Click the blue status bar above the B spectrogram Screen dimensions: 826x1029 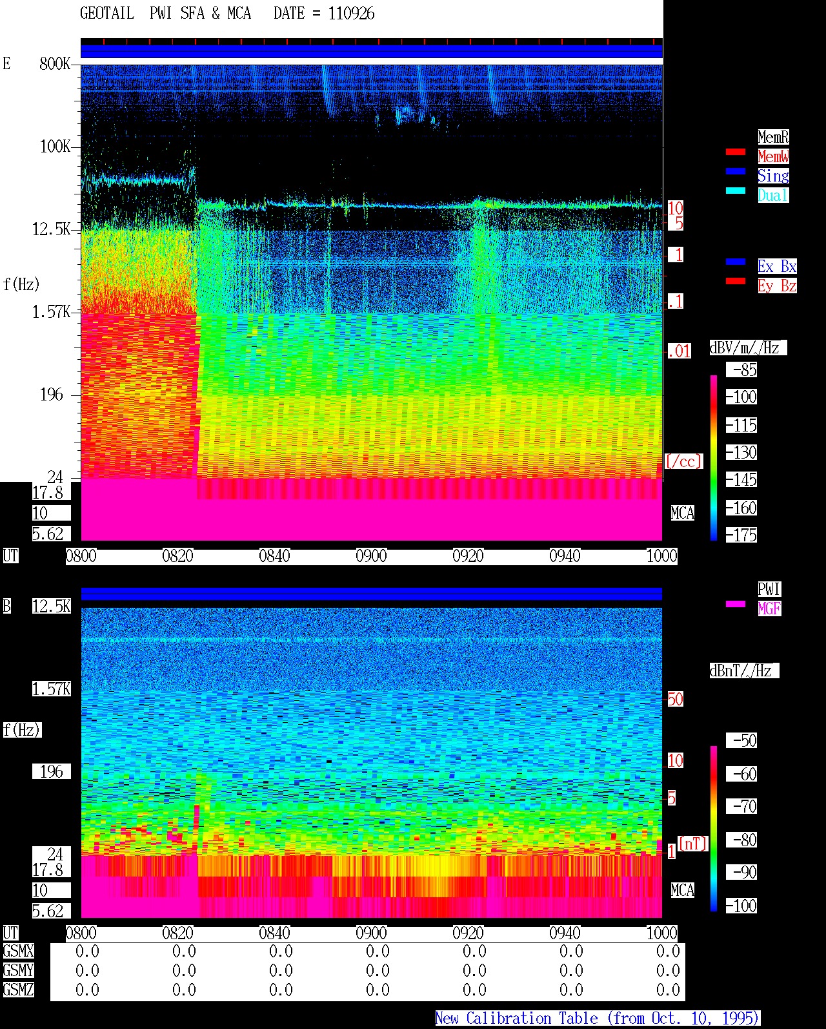click(x=372, y=594)
